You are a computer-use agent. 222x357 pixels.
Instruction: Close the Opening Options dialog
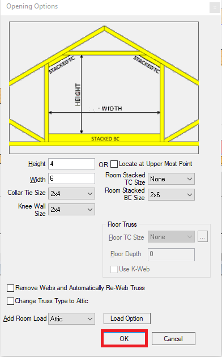[215, 8]
